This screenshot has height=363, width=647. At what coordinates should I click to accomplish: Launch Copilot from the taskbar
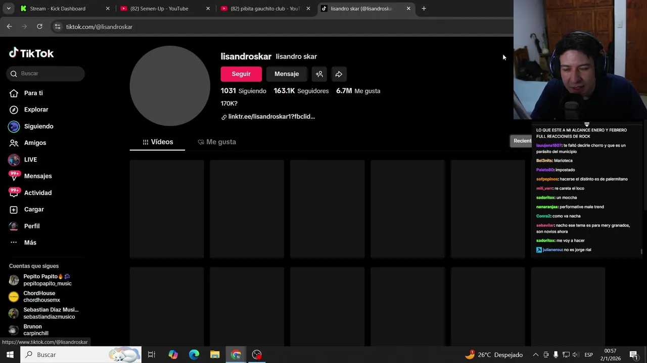(173, 354)
